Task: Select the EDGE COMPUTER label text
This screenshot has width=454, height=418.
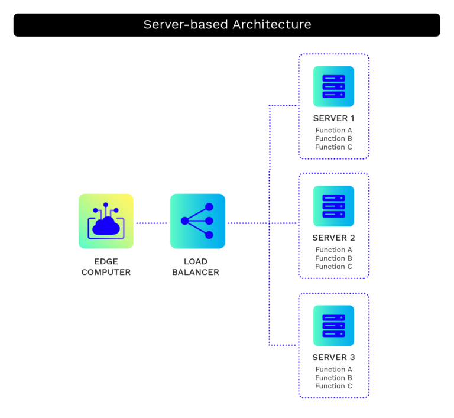Action: [x=106, y=267]
